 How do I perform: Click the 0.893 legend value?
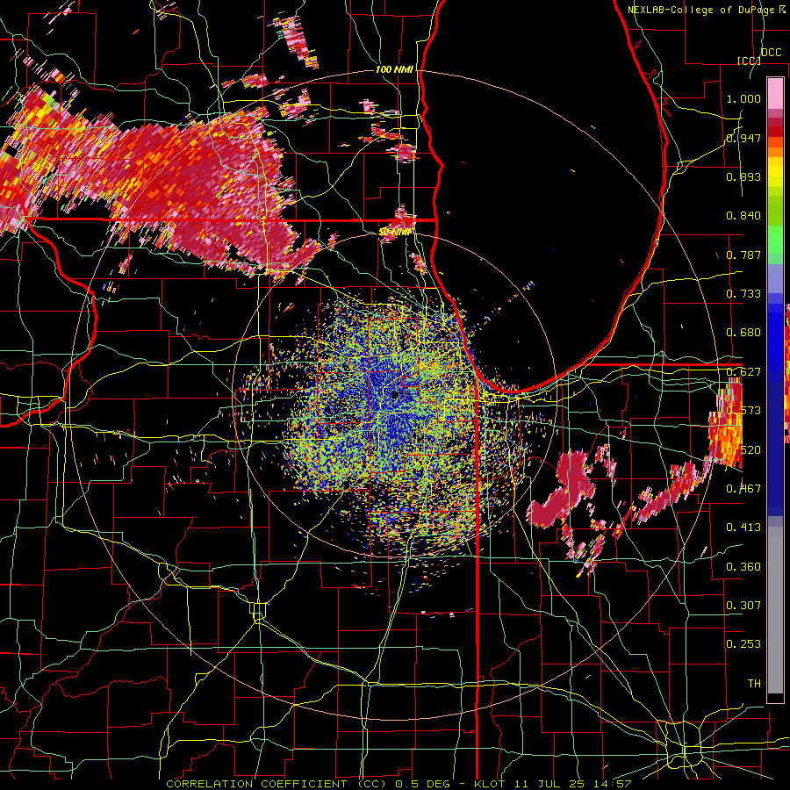pos(743,176)
